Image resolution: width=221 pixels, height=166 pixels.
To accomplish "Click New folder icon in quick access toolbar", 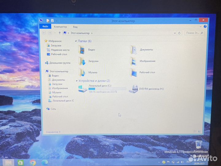I will coord(52,21).
